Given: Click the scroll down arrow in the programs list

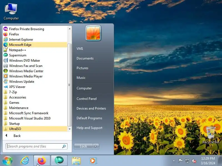Looking at the screenshot, I should (x=70, y=129).
